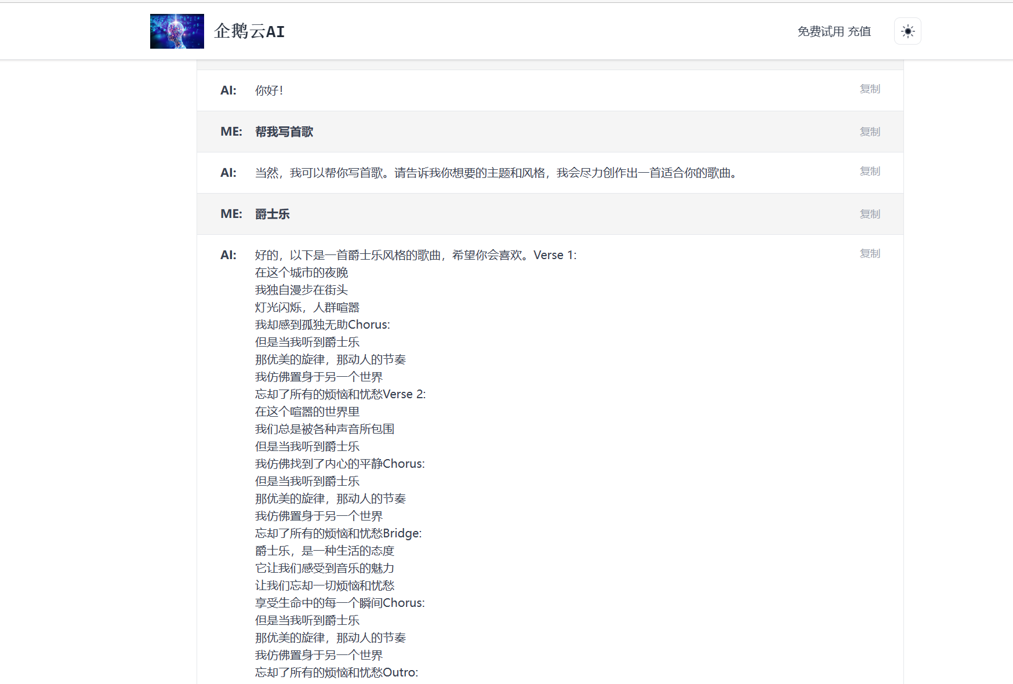This screenshot has width=1013, height=684.
Task: Click the line 它让我们感受到音乐的魅力
Action: click(x=325, y=568)
